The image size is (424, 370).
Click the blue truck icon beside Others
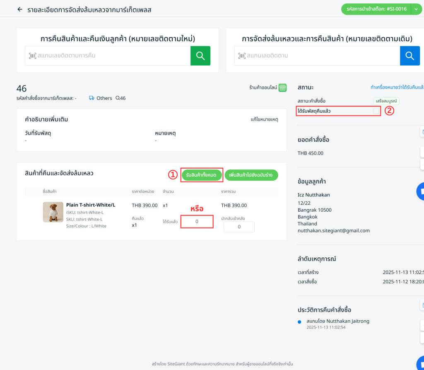click(x=92, y=98)
